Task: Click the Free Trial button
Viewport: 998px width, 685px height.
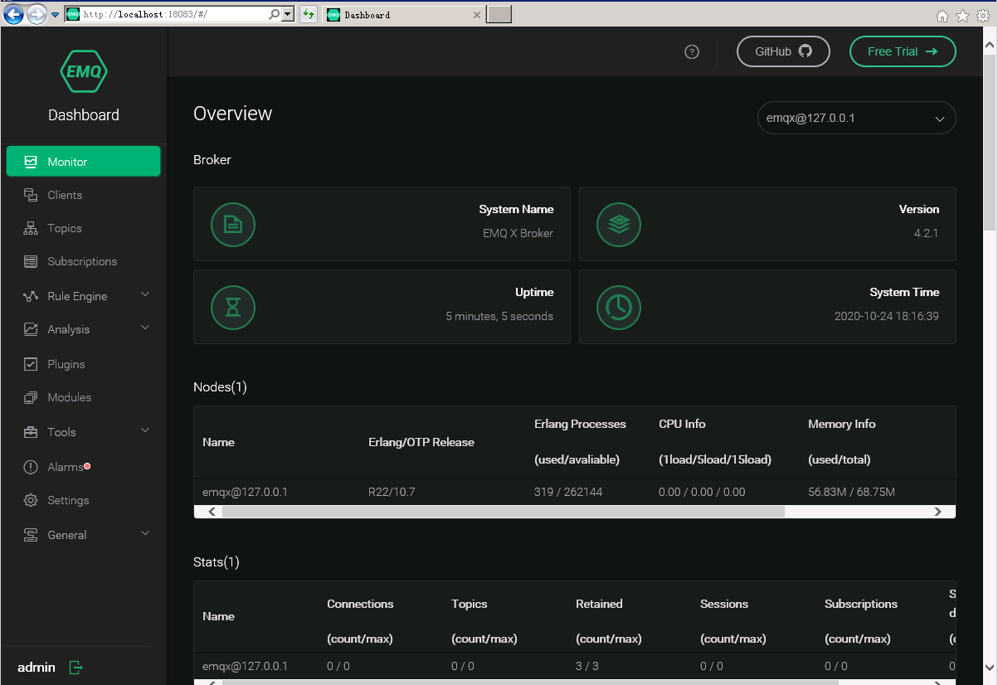Action: click(x=903, y=51)
